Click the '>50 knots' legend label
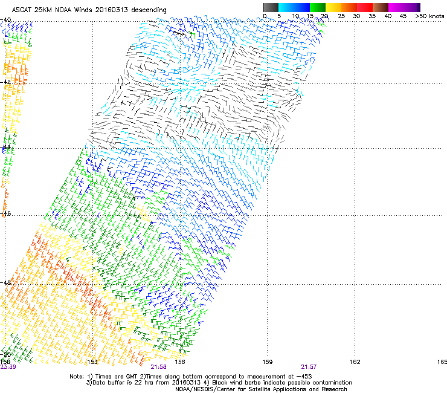 click(429, 16)
